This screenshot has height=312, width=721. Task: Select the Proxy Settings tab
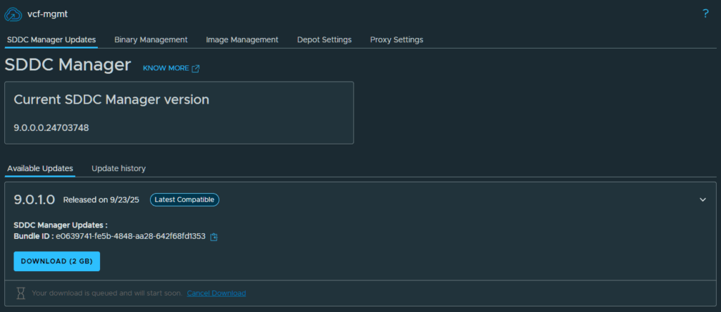click(396, 39)
